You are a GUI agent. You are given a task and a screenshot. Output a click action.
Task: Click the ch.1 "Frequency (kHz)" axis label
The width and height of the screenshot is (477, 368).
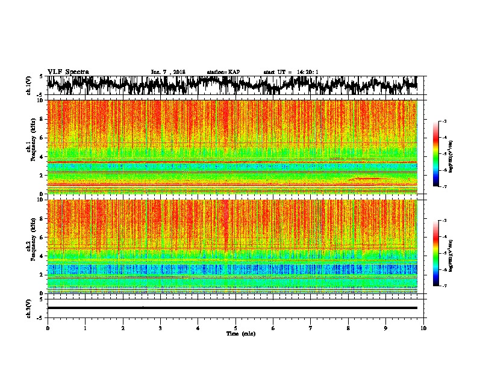33,140
